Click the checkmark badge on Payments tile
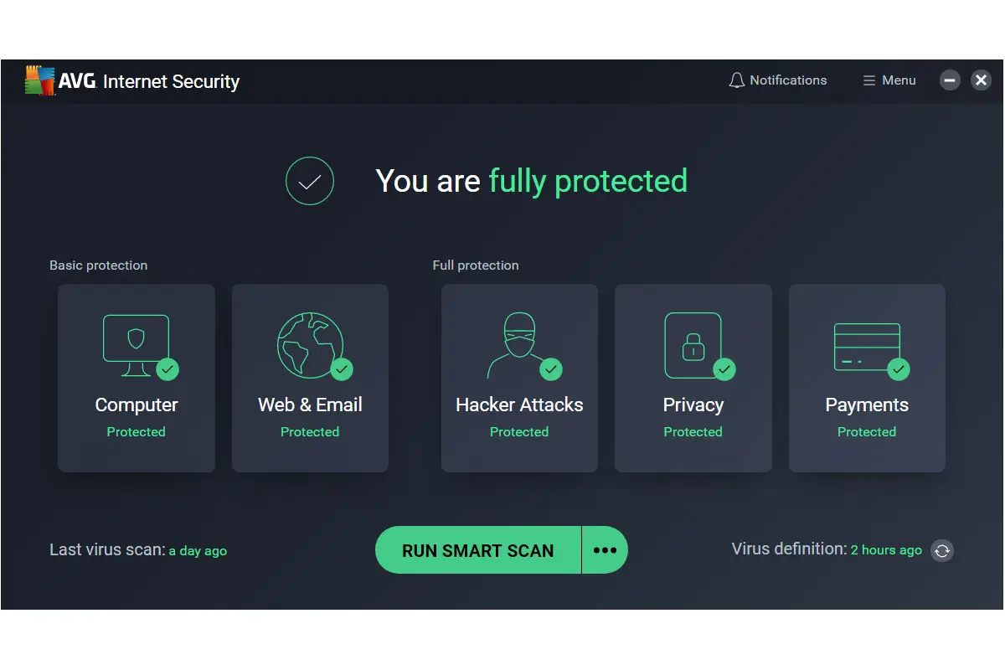1005x670 pixels. click(x=898, y=369)
